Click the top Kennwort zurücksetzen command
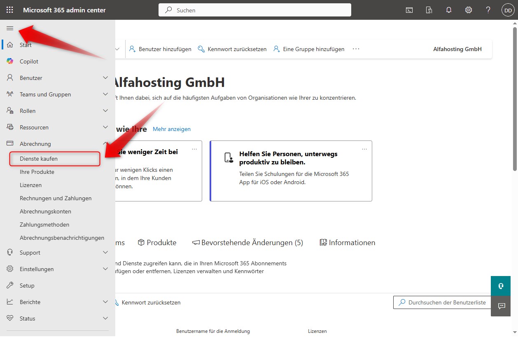The image size is (518, 337). click(232, 49)
